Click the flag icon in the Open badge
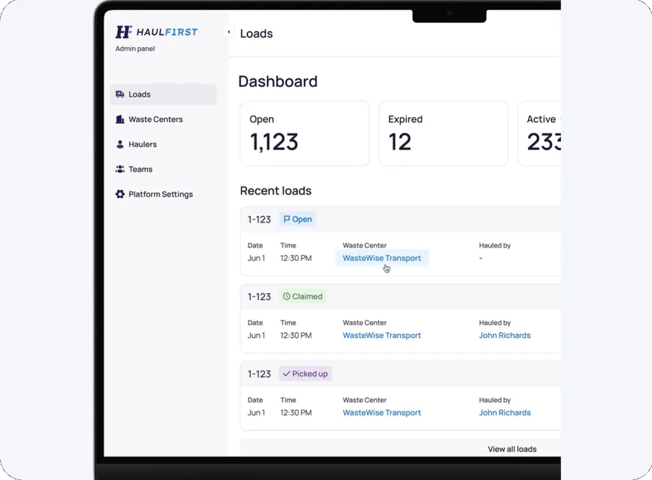Image resolution: width=652 pixels, height=480 pixels. click(287, 219)
